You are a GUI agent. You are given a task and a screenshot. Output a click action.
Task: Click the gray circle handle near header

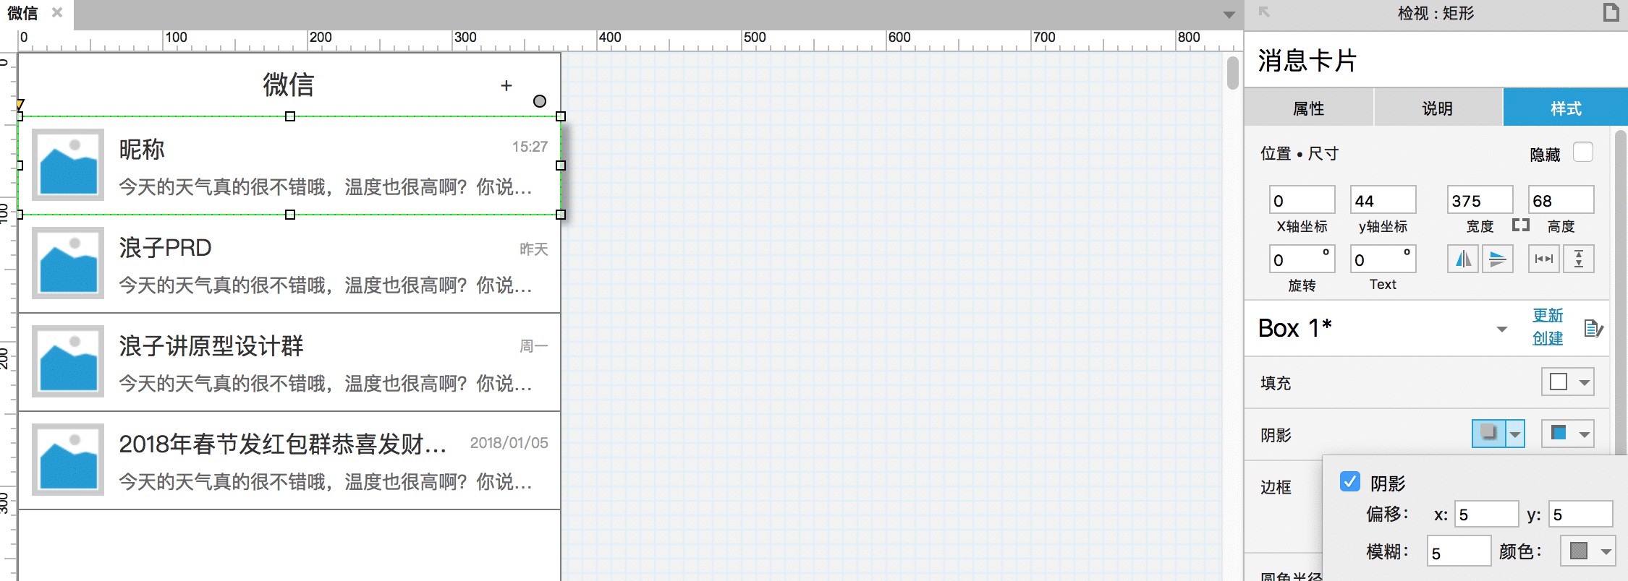pyautogui.click(x=540, y=101)
